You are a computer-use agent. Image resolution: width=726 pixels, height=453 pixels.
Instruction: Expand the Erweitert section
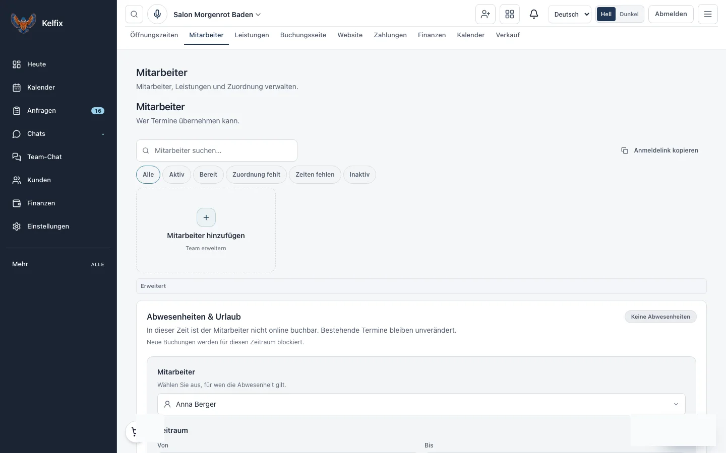point(421,286)
